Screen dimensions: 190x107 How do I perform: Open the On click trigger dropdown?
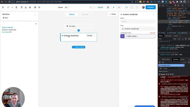tap(78, 26)
